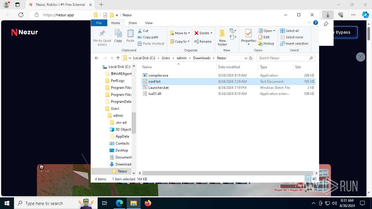Open Quick Access Toolbar customize dropdown
Viewport: 372px width, 209px height.
[117, 15]
